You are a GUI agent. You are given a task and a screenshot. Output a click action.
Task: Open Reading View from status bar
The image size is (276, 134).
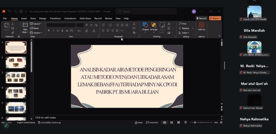178,122
